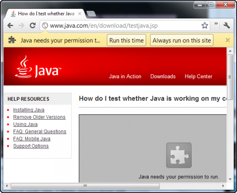Click the horizontal scrollbar thumb
The image size is (237, 193).
click(85, 186)
